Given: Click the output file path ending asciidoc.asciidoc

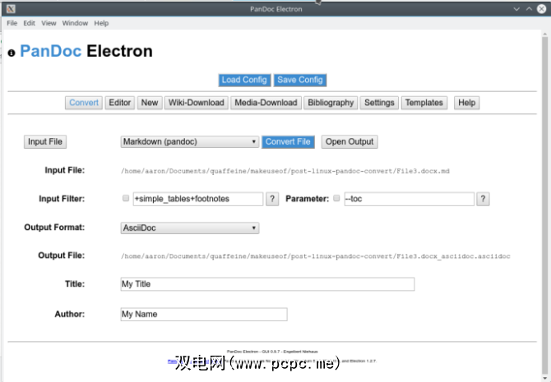Looking at the screenshot, I should pos(316,256).
